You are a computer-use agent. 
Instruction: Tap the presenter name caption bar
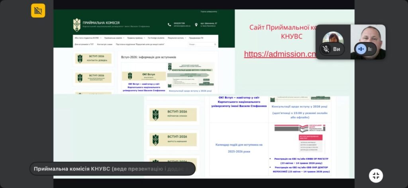click(x=112, y=169)
